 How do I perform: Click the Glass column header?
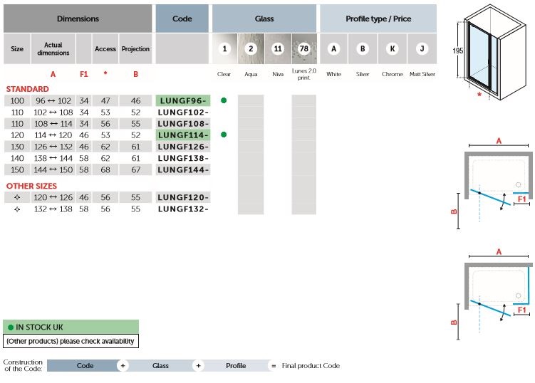pyautogui.click(x=264, y=19)
